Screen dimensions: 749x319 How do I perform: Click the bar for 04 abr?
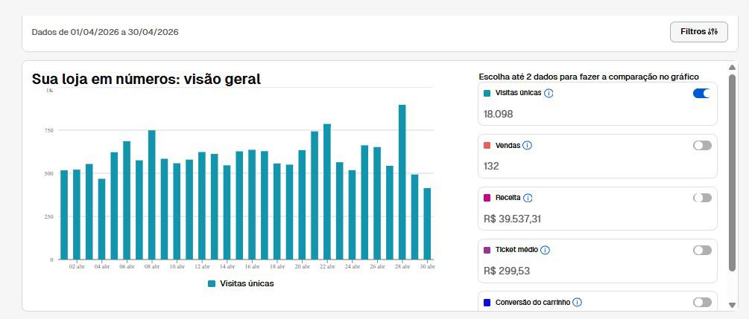(102, 219)
